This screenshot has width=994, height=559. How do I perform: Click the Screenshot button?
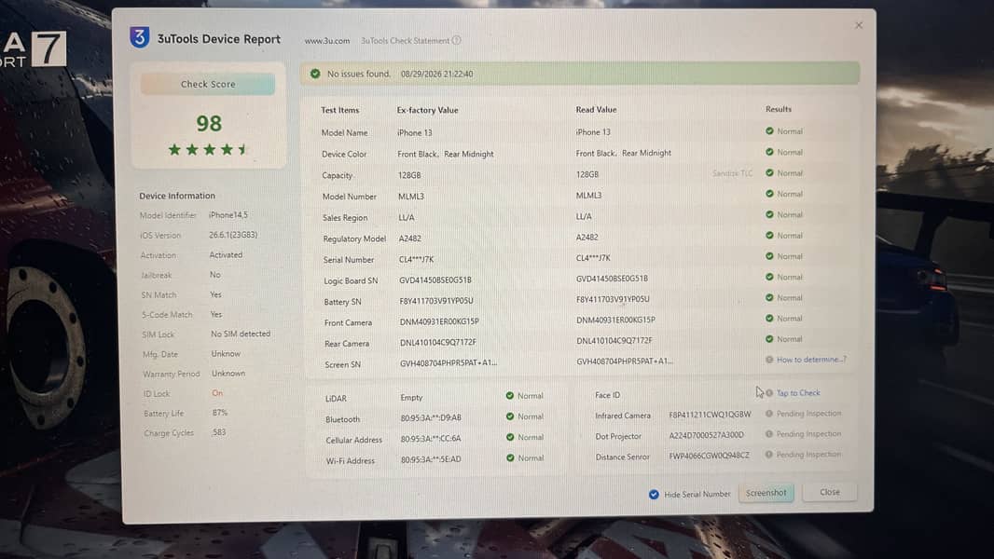766,493
